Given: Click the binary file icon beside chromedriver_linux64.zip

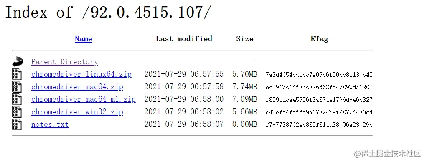Looking at the screenshot, I should [17, 74].
